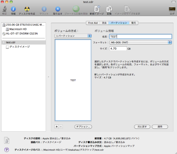The height and width of the screenshot is (154, 177).
Task: Click the サイズ：4.7 GB summary text
Action: pyautogui.click(x=103, y=78)
